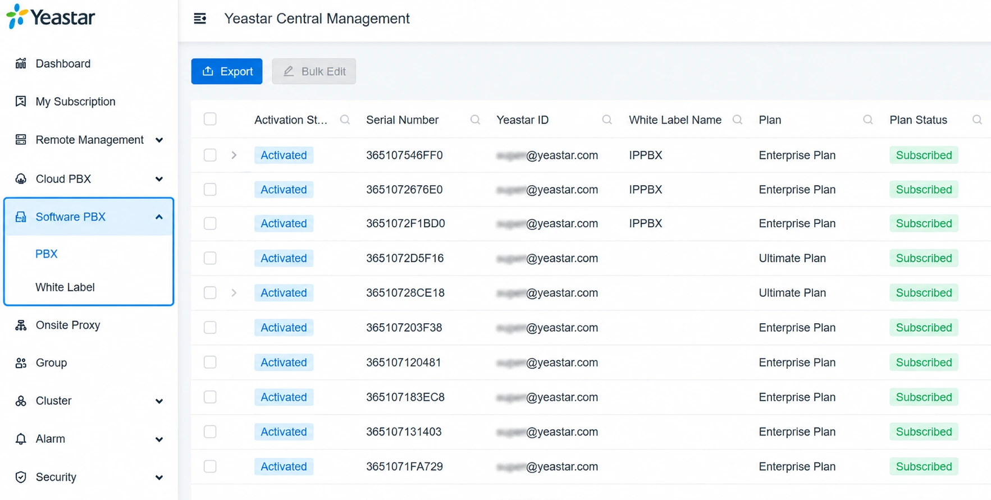Expand the Alarm menu arrow

pyautogui.click(x=159, y=439)
